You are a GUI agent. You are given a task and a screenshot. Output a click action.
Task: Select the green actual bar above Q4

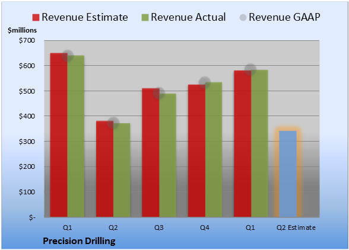(x=214, y=149)
